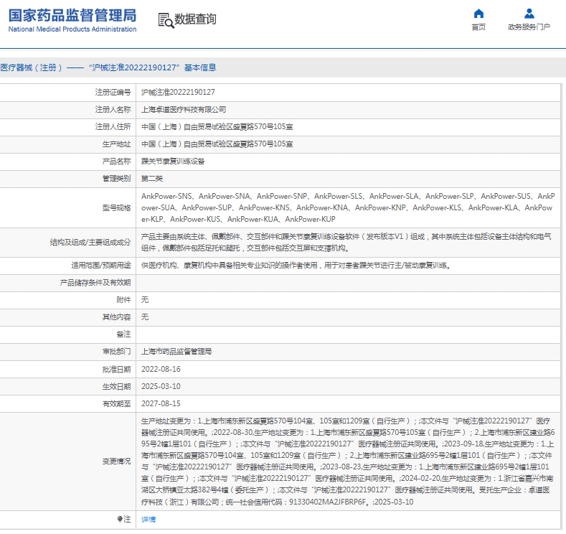566x534 pixels.
Task: Click the 批准日期 row label
Action: 117,370
